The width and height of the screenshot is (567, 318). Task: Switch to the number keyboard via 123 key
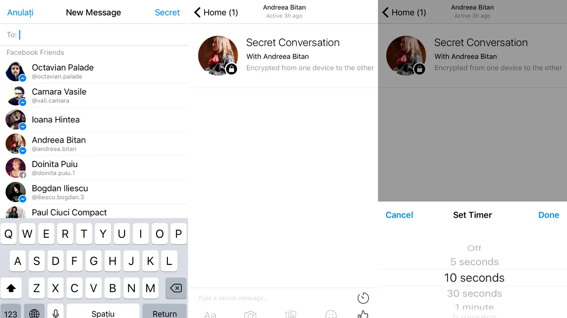[11, 312]
